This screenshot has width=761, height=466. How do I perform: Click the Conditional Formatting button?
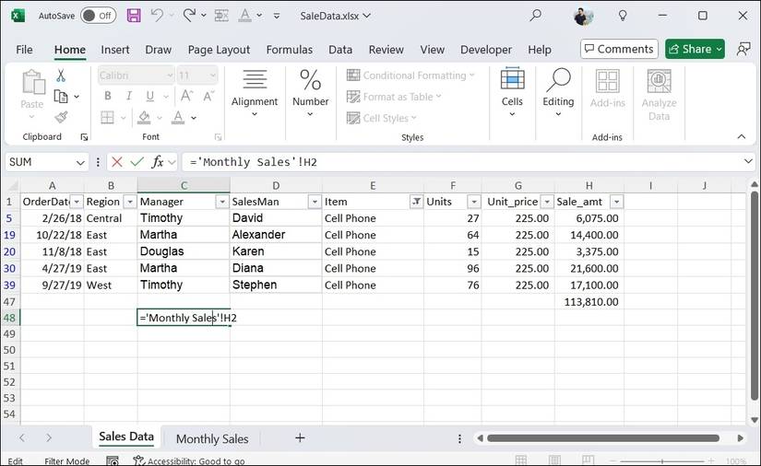410,76
